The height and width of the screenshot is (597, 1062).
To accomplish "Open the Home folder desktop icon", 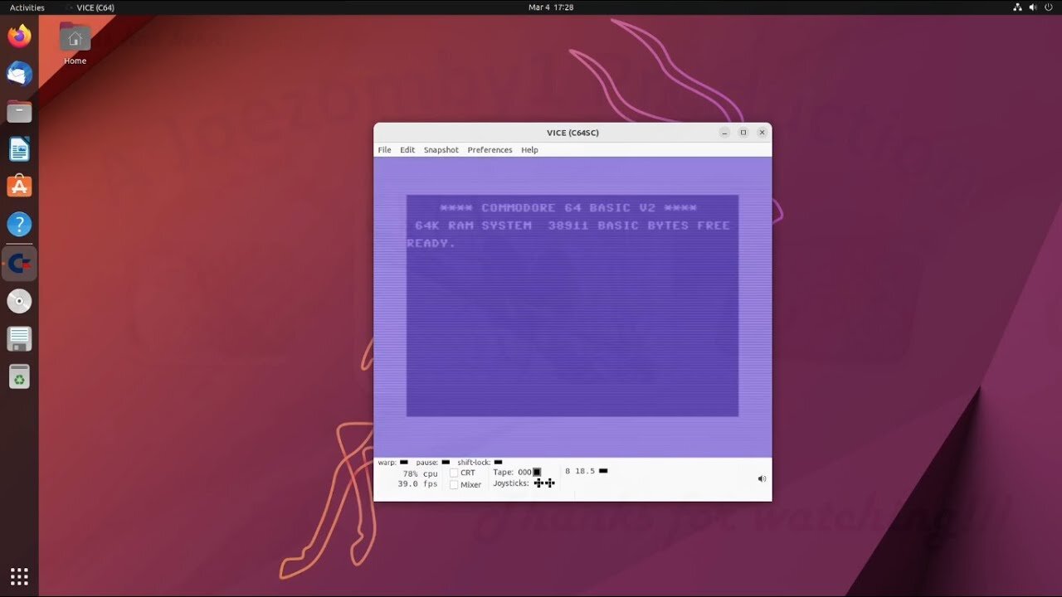I will click(x=75, y=44).
